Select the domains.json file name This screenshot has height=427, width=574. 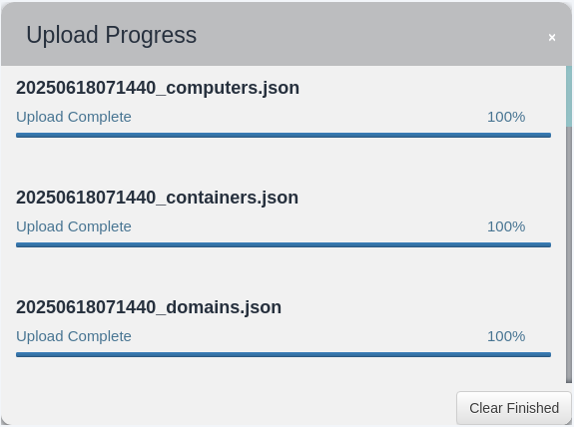click(149, 307)
